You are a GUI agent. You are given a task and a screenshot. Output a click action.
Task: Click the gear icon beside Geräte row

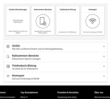tap(8, 46)
